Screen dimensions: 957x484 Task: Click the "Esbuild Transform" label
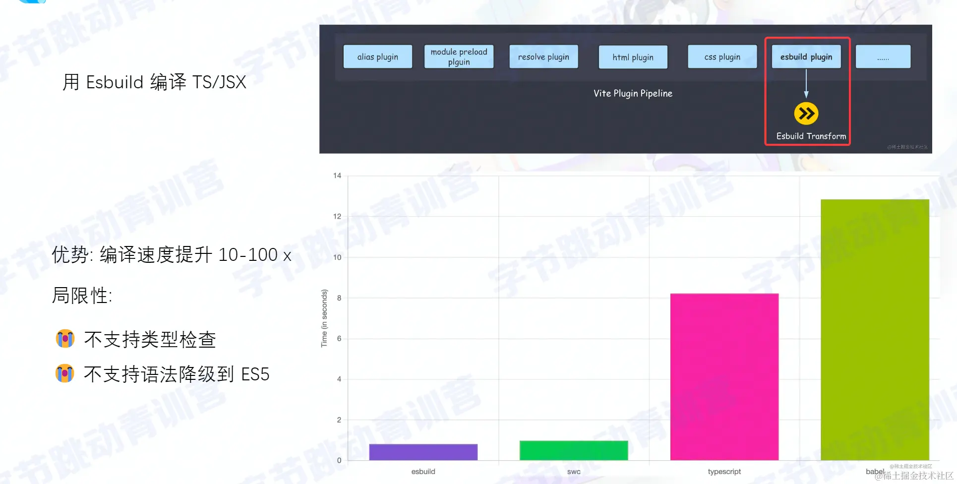[811, 136]
